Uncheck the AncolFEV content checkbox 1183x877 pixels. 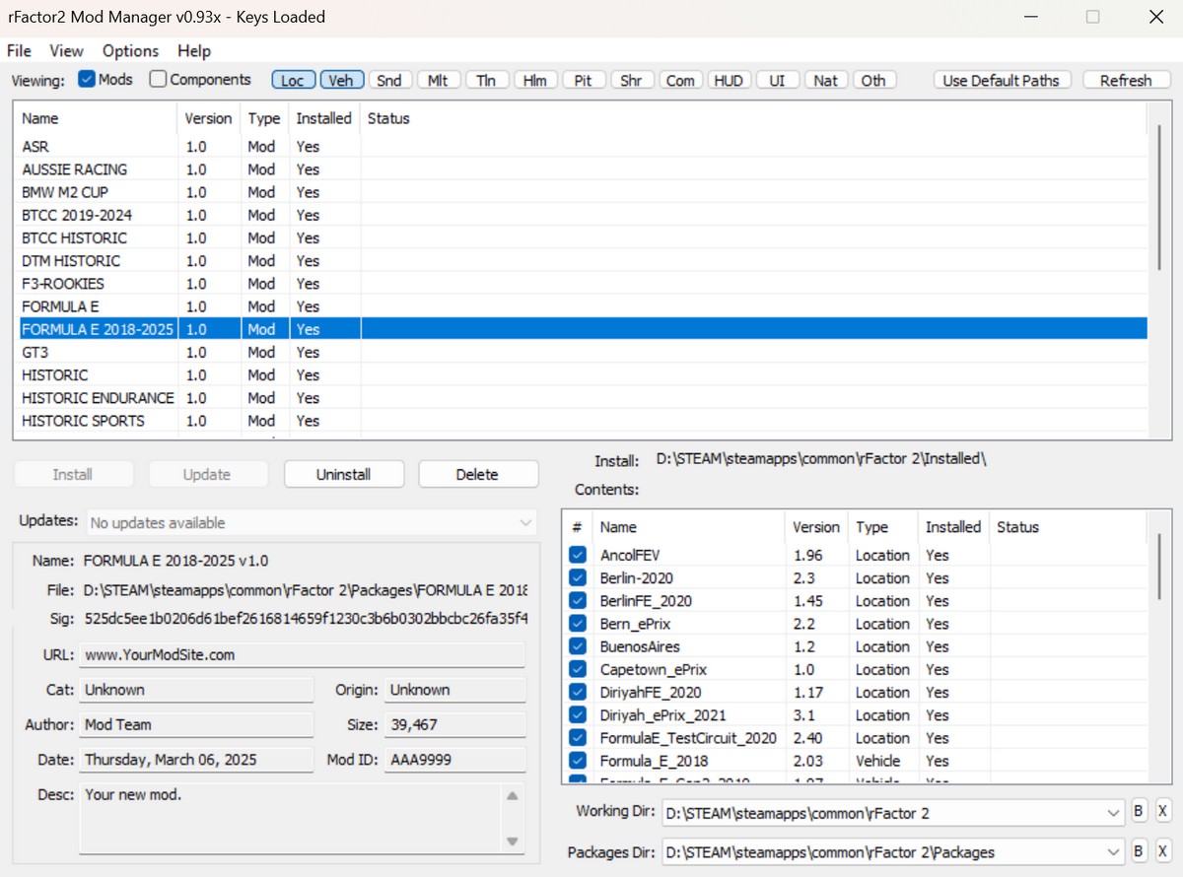click(x=578, y=555)
